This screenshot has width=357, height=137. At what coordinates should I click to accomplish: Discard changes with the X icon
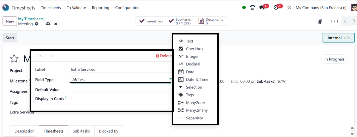[x=56, y=24]
